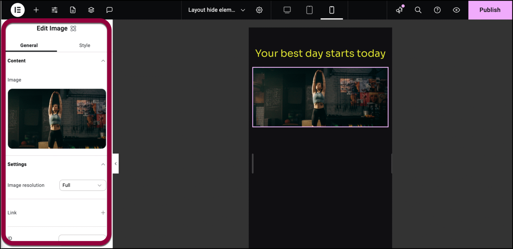Collapse the Content section
513x249 pixels.
point(103,60)
